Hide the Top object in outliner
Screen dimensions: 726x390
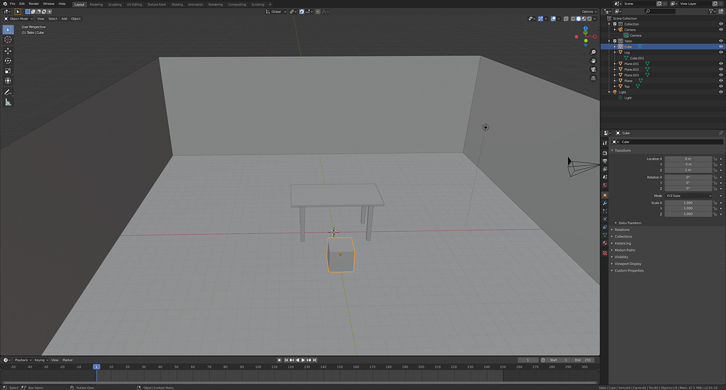point(720,86)
